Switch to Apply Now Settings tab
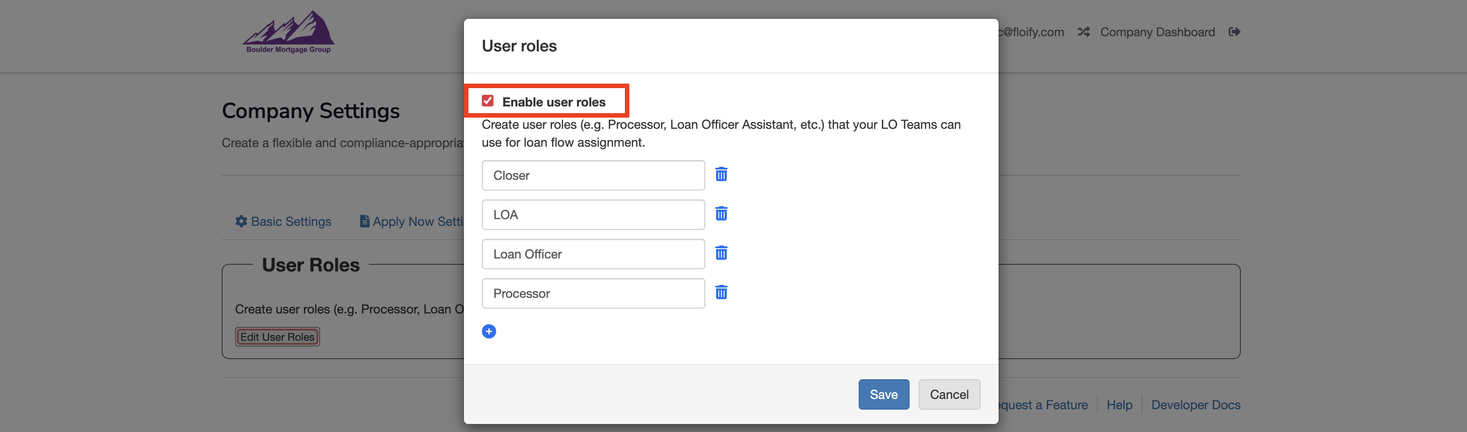Screen dimensions: 1467x432 coord(412,222)
